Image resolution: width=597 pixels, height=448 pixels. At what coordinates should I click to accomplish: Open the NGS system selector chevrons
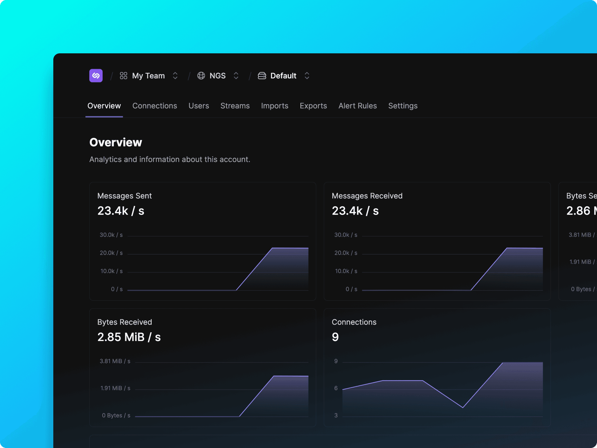[236, 76]
